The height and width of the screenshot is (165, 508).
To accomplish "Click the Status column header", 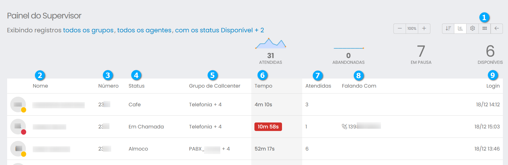I will 136,86.
